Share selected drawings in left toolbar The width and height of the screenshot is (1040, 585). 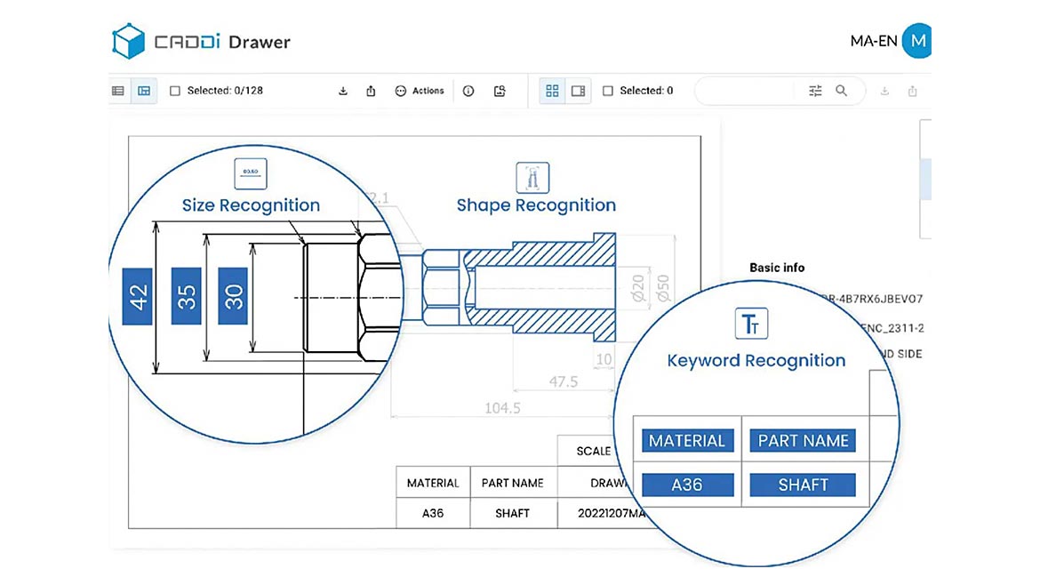pyautogui.click(x=371, y=91)
